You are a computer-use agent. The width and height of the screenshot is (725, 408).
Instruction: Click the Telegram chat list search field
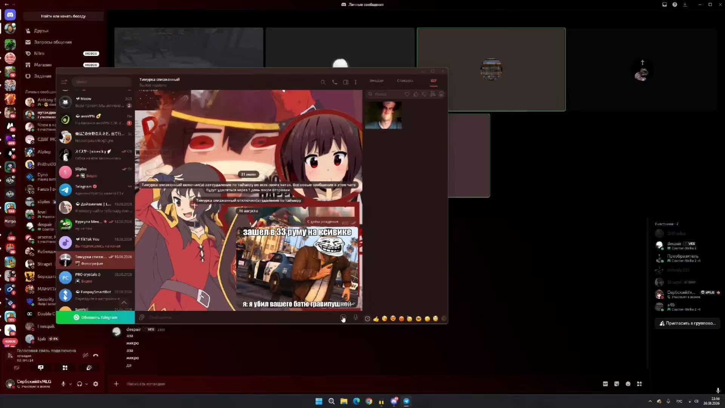point(101,82)
